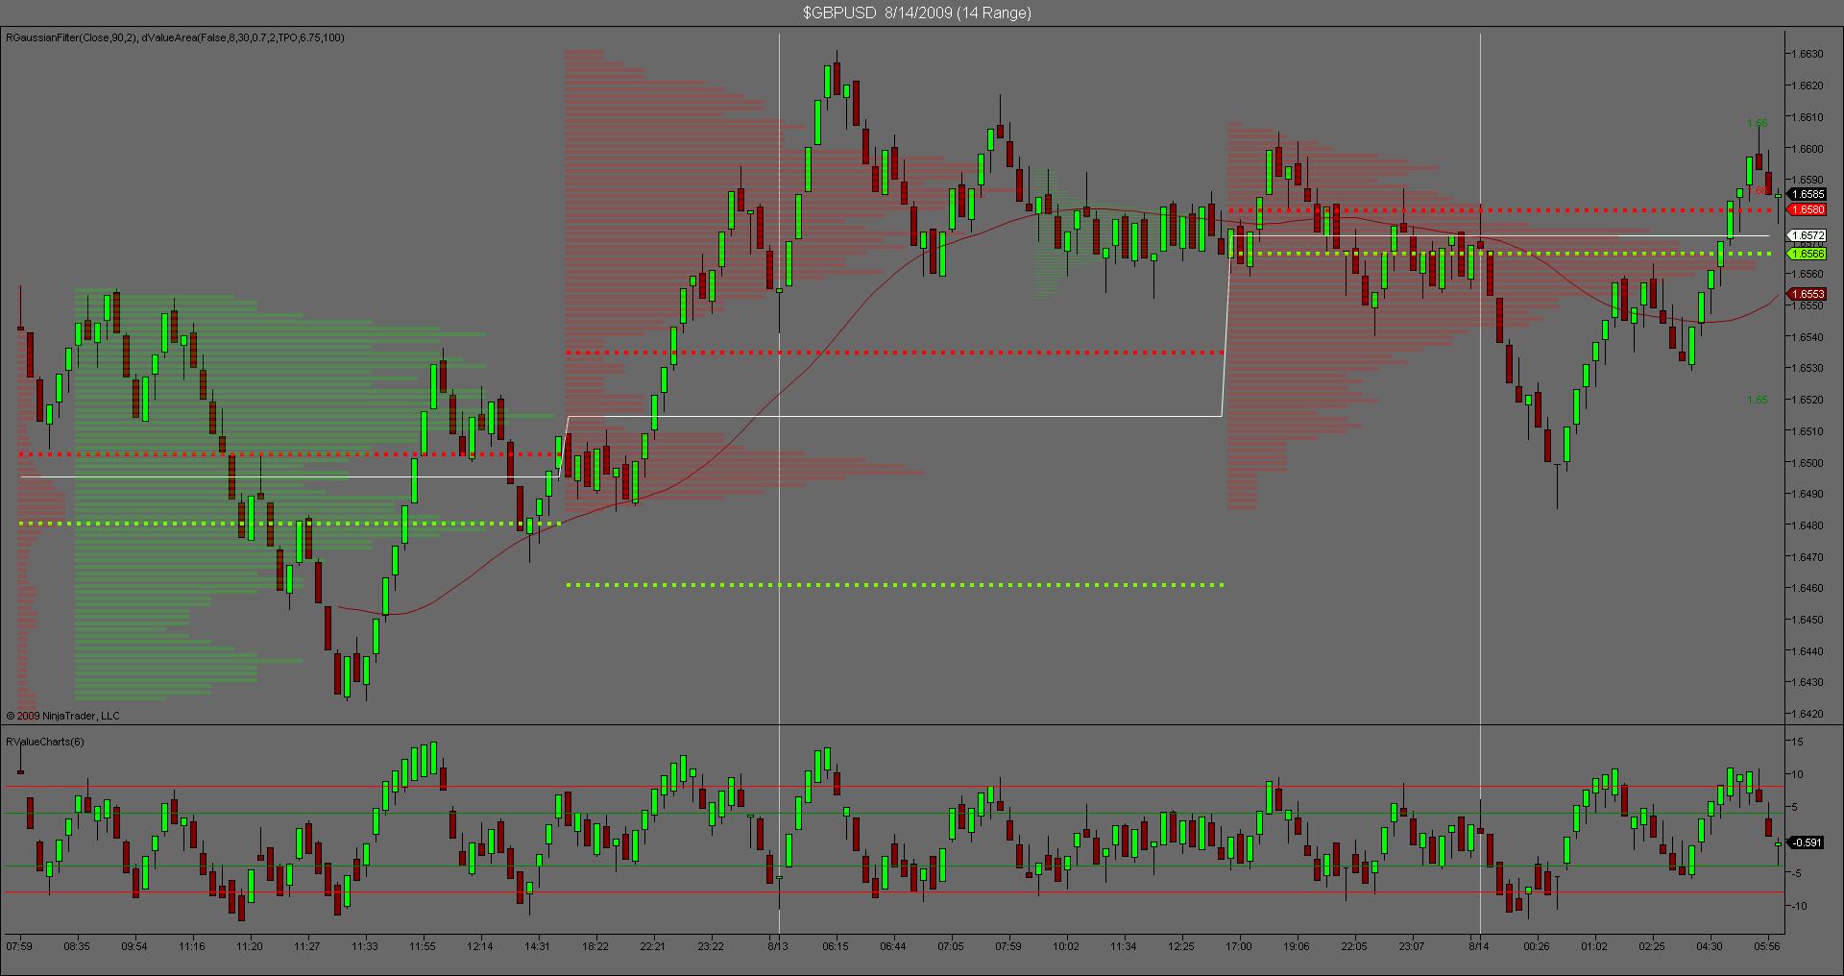Click the 15 level on RValueCharts axis

click(x=1798, y=742)
